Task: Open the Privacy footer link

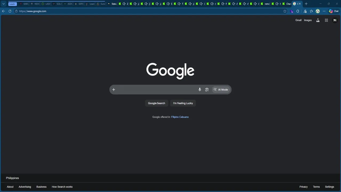Action: click(303, 187)
